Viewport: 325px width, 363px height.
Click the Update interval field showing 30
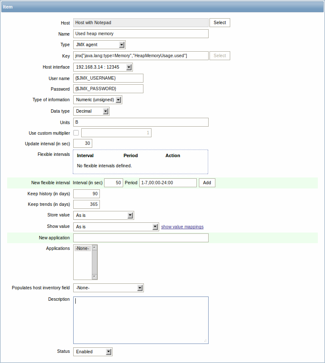point(83,144)
